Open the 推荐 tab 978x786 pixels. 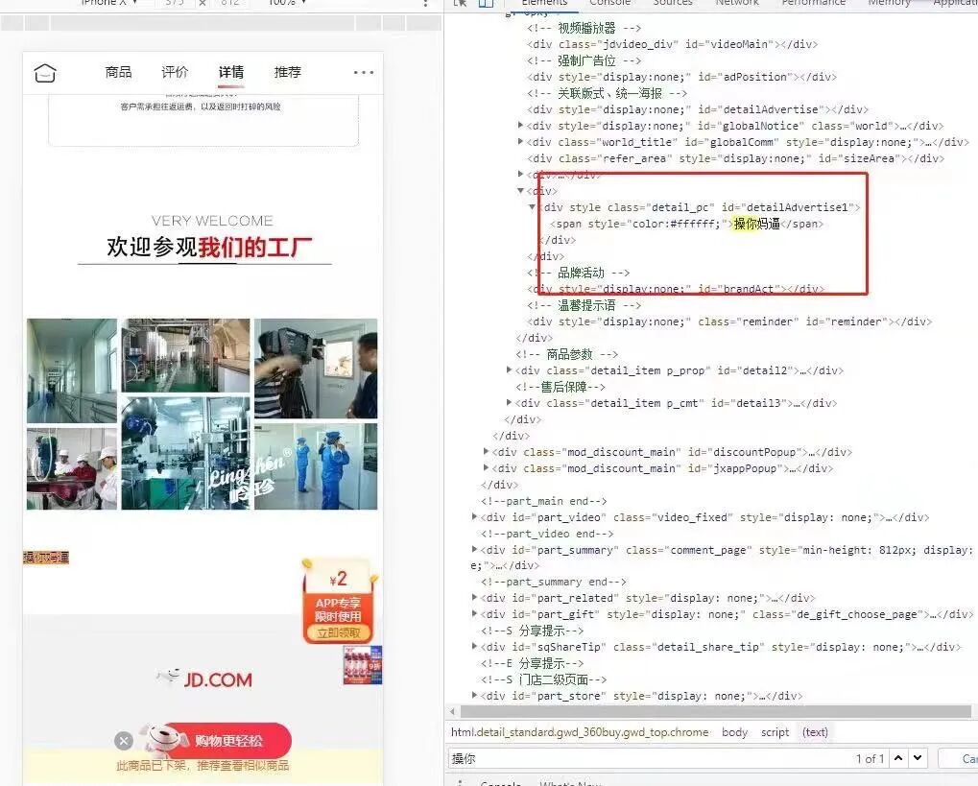[288, 72]
